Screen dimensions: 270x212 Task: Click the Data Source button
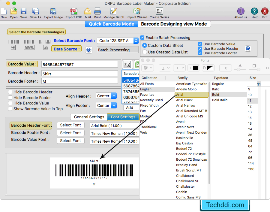(67, 49)
